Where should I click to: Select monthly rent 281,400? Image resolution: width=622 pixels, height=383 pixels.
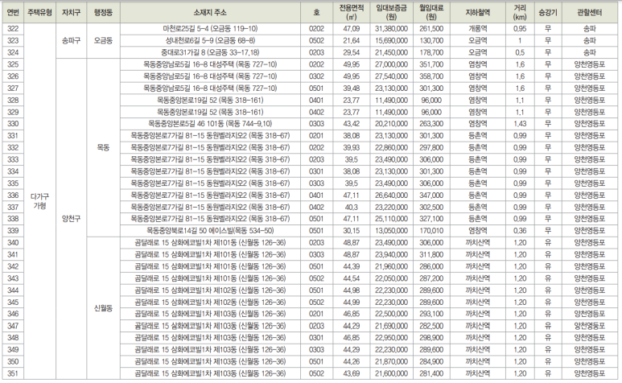pos(431,373)
